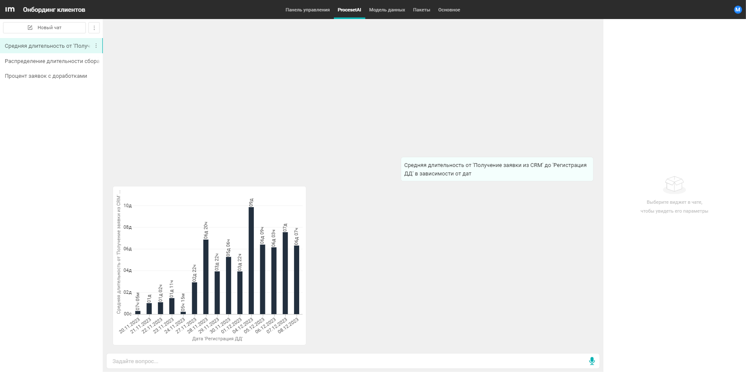Click the vertical y-axis title 'Средняя длительность'
Screen dimensions: 746x372
pos(118,252)
